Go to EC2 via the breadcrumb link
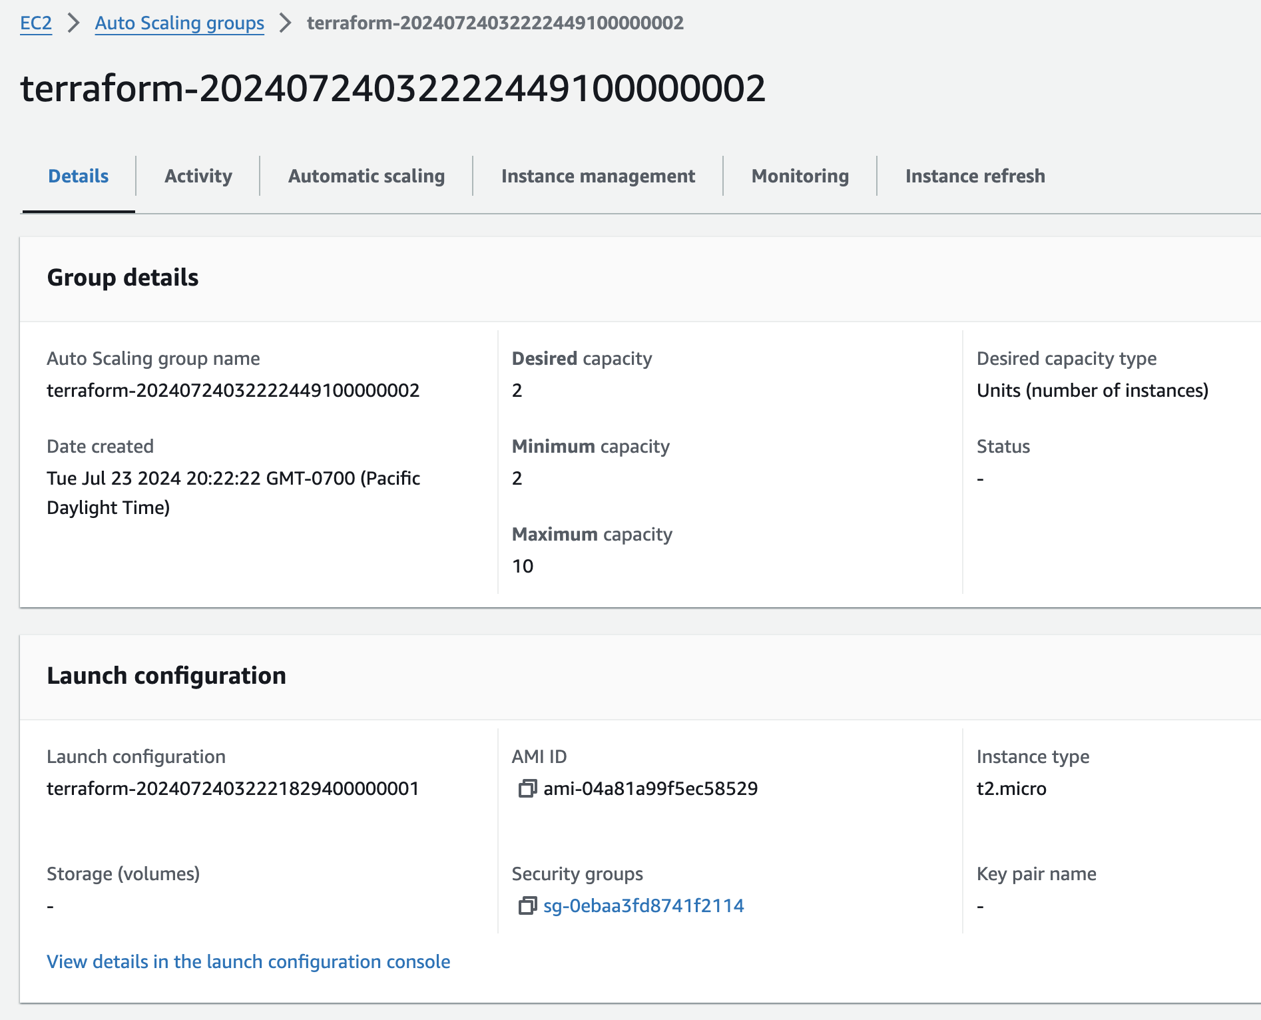1261x1020 pixels. coord(36,23)
